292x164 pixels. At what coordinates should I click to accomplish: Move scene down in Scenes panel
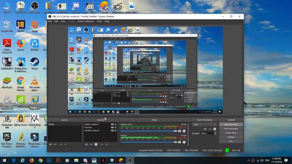[x=66, y=144]
